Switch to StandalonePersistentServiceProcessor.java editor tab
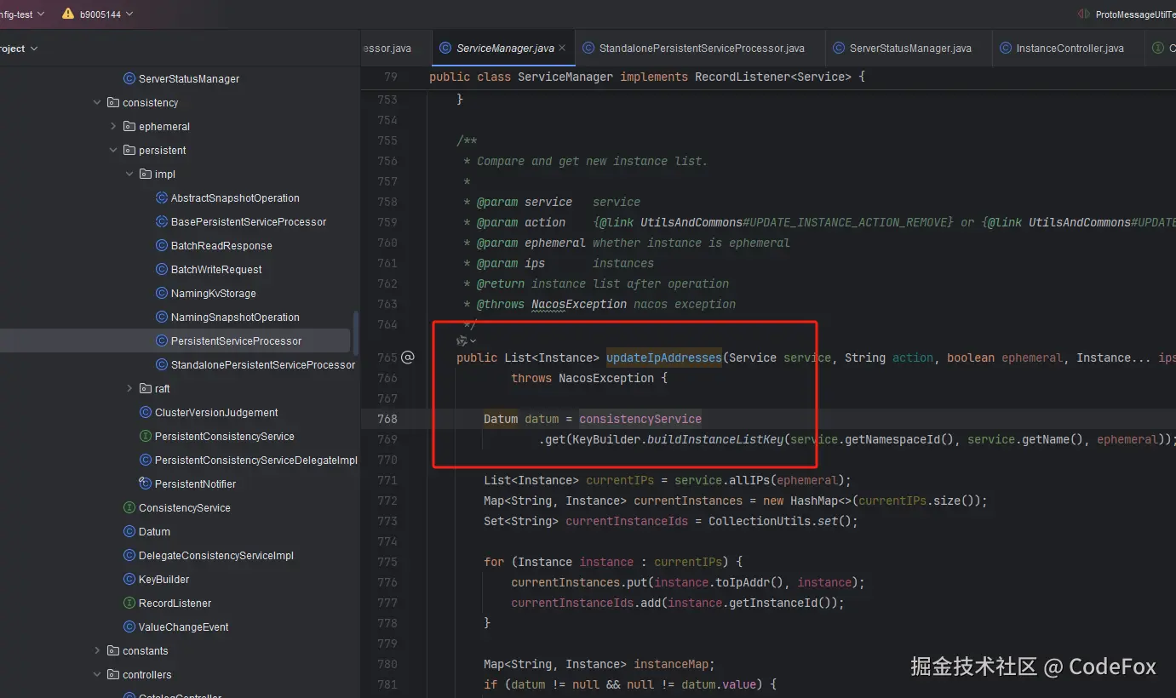1176x698 pixels. (x=701, y=49)
